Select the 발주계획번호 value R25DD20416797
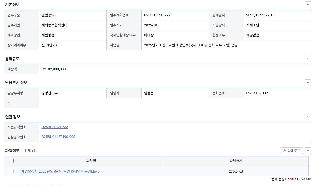 click(157, 15)
